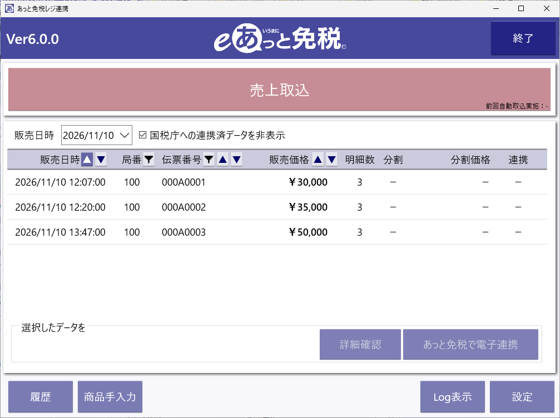Click the 売上取込 button
Image resolution: width=560 pixels, height=418 pixels.
(279, 89)
